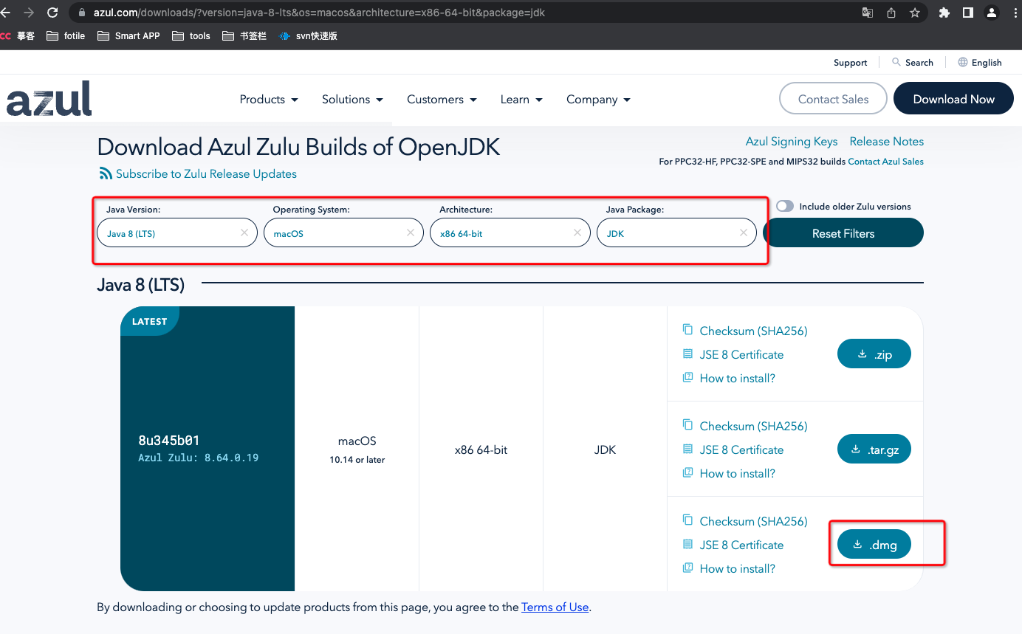
Task: Expand the Company menu
Action: click(598, 100)
